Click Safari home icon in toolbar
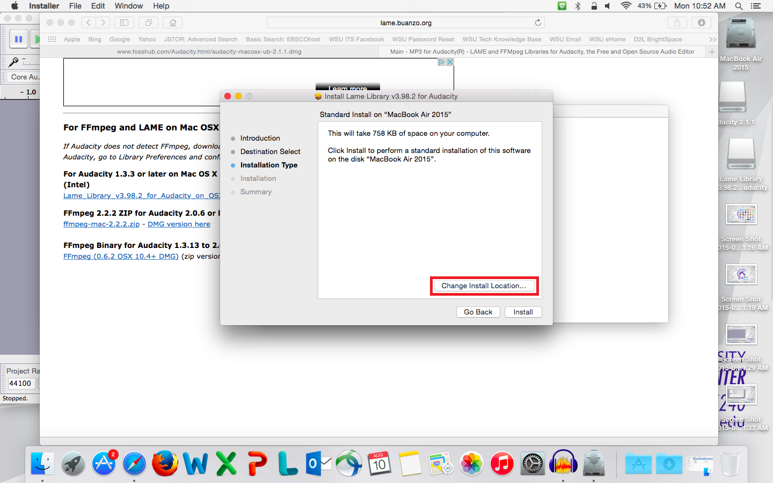773x483 pixels. tap(173, 23)
